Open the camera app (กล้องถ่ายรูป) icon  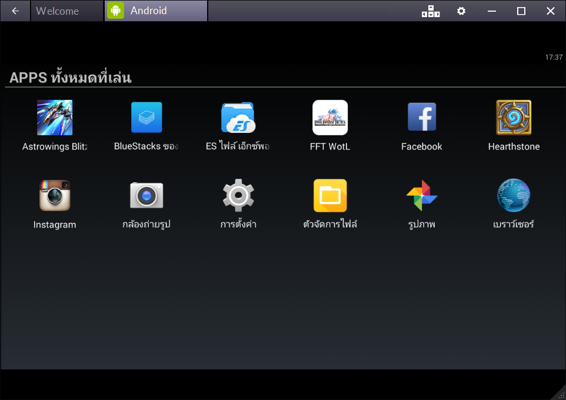point(147,195)
